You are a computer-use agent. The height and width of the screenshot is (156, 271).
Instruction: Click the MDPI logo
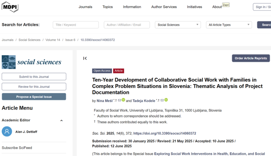10,7
